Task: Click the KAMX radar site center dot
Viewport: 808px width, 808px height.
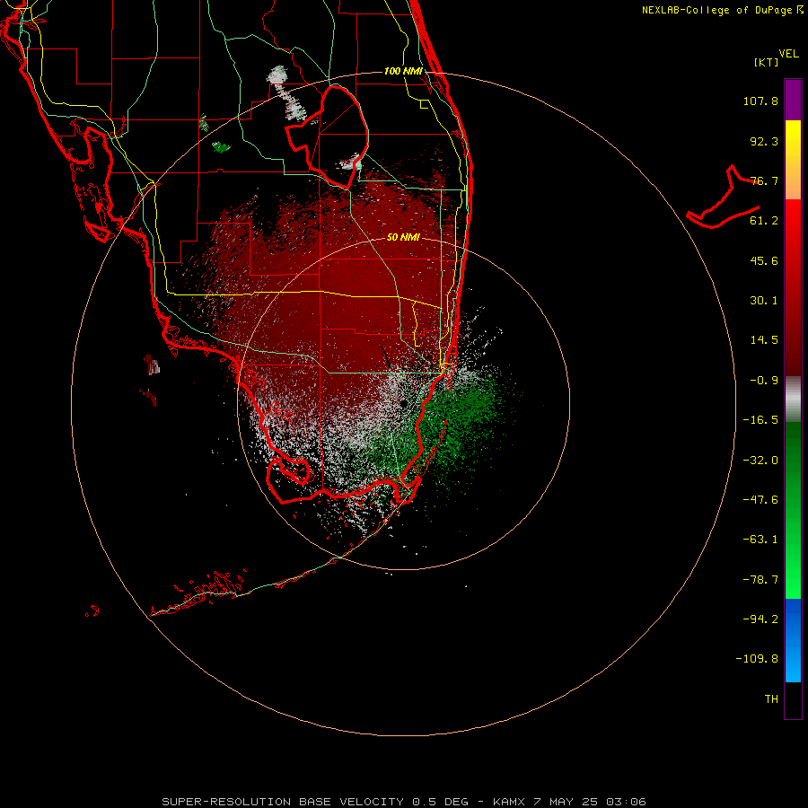Action: (403, 403)
